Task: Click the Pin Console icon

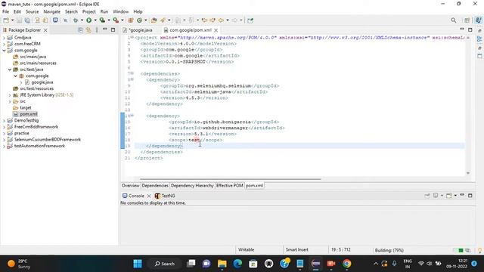Action: (427, 196)
